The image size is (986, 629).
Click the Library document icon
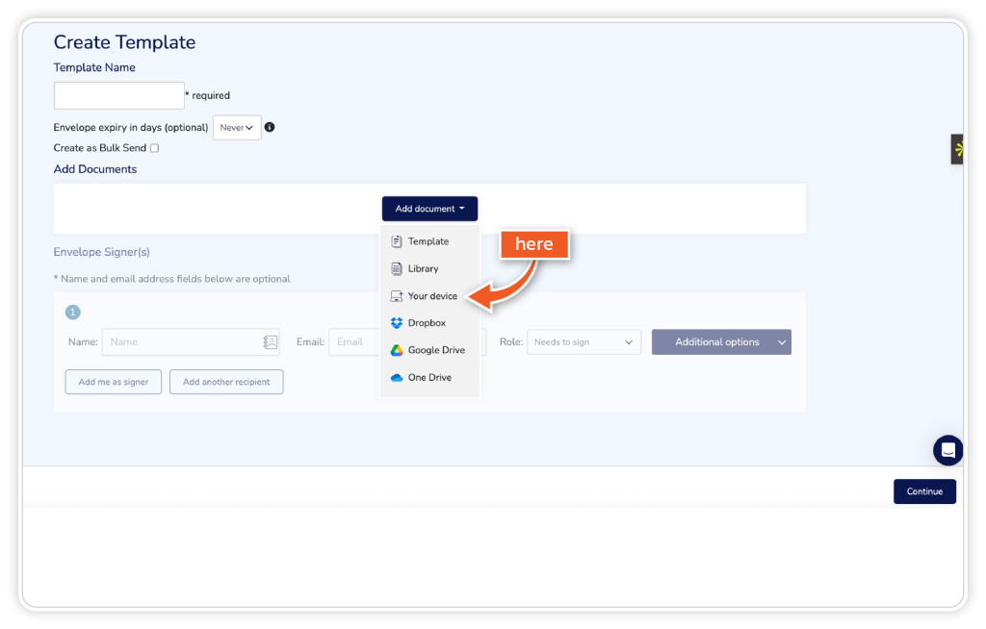tap(397, 269)
